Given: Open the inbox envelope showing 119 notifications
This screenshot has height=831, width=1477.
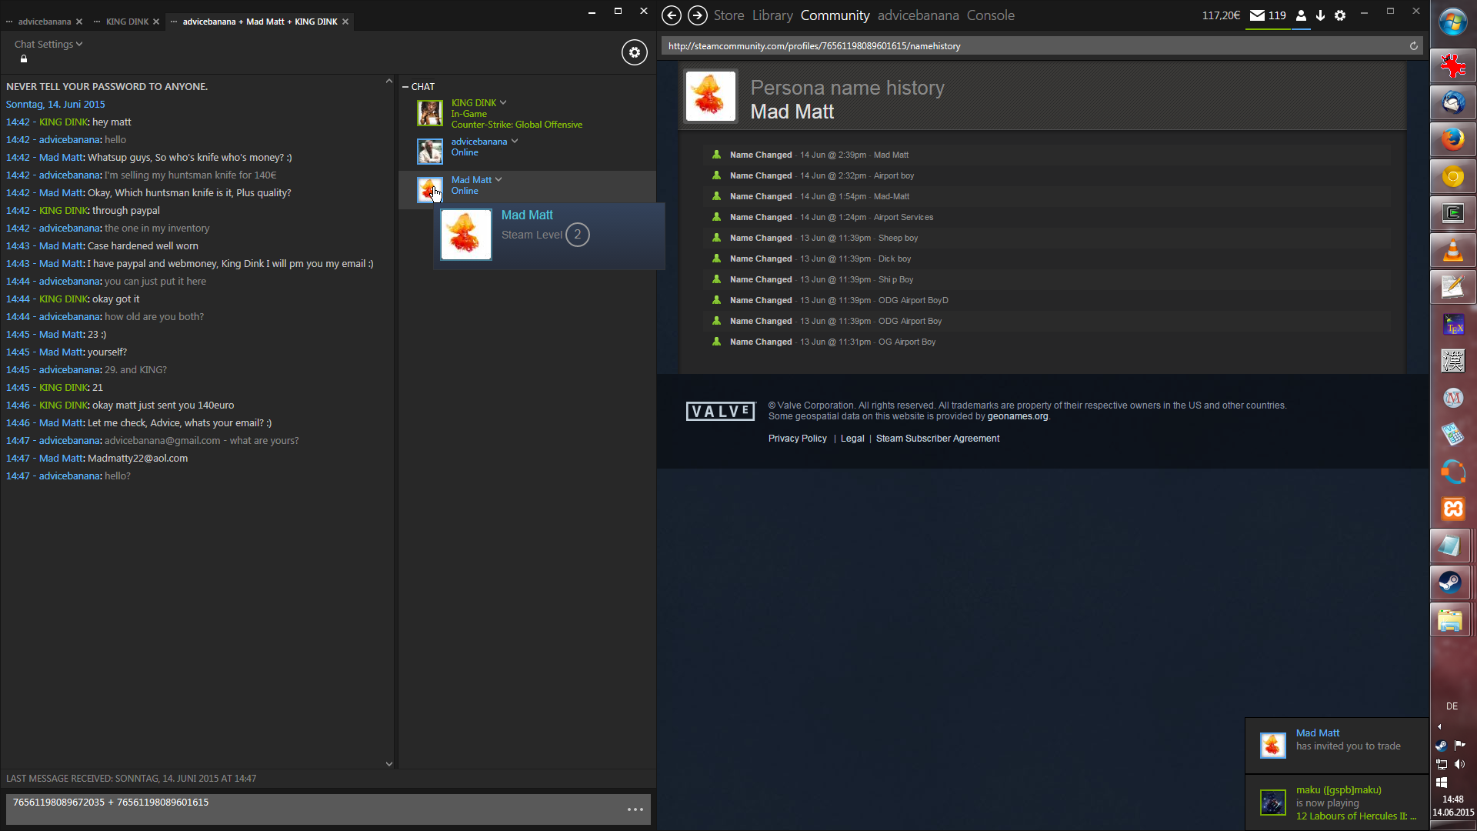Looking at the screenshot, I should [x=1267, y=15].
